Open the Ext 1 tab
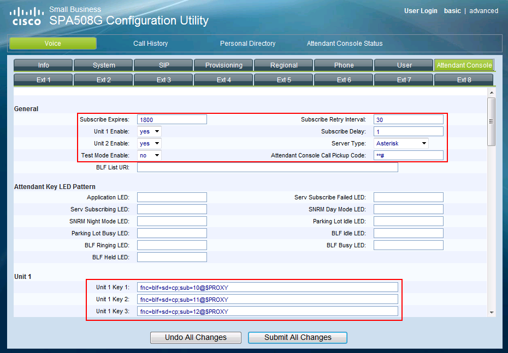This screenshot has width=508, height=353. pyautogui.click(x=43, y=80)
